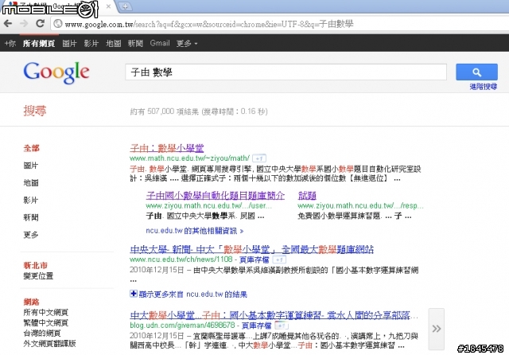Select 全部 filter in sidebar
The width and height of the screenshot is (509, 355).
click(x=31, y=148)
